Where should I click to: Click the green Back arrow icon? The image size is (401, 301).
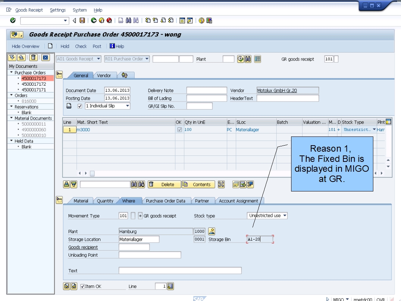point(94,20)
